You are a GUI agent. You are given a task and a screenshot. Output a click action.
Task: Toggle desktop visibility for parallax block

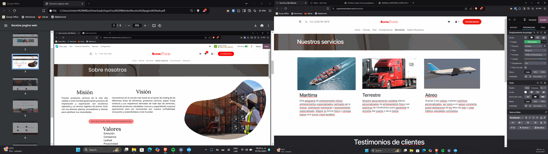pos(526,76)
